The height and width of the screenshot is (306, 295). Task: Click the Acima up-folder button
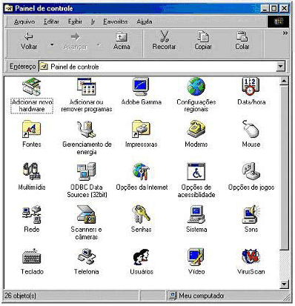tap(122, 41)
